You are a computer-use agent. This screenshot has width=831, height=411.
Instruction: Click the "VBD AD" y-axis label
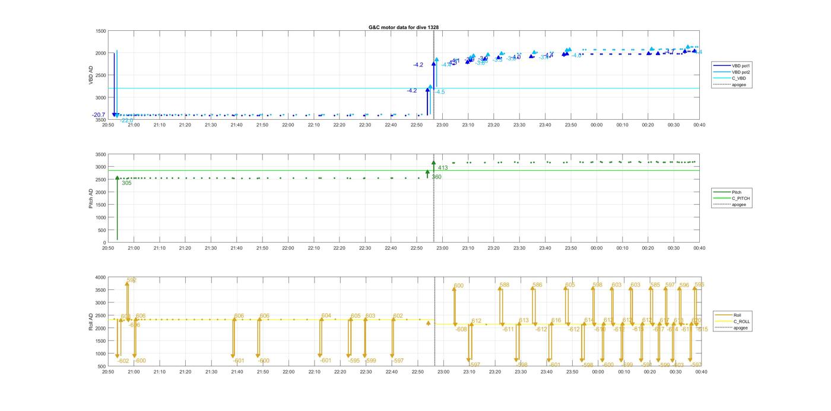pyautogui.click(x=91, y=75)
